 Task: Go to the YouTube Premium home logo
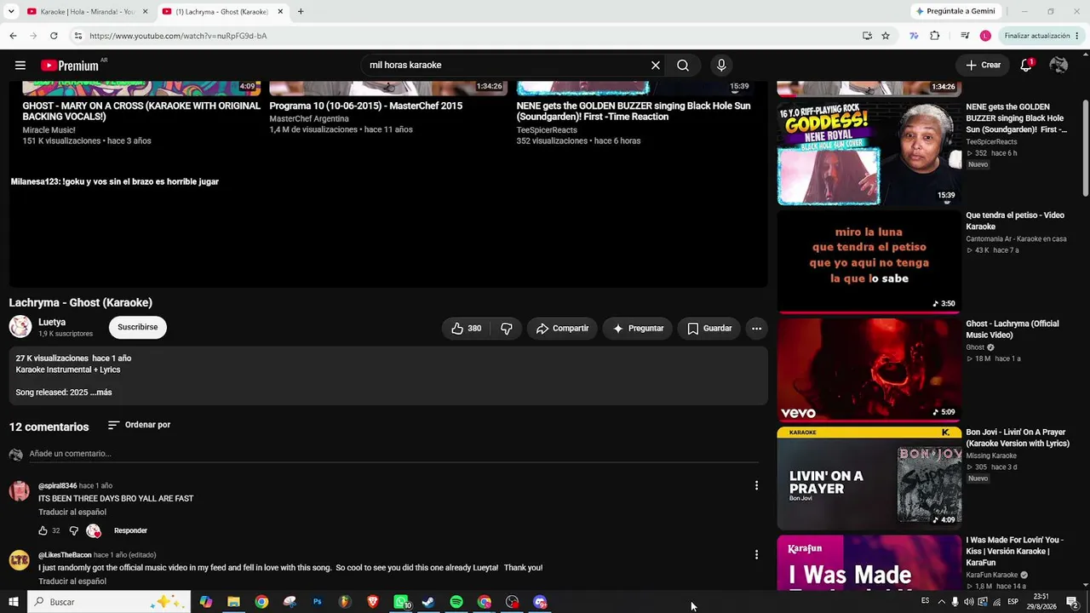click(x=70, y=66)
